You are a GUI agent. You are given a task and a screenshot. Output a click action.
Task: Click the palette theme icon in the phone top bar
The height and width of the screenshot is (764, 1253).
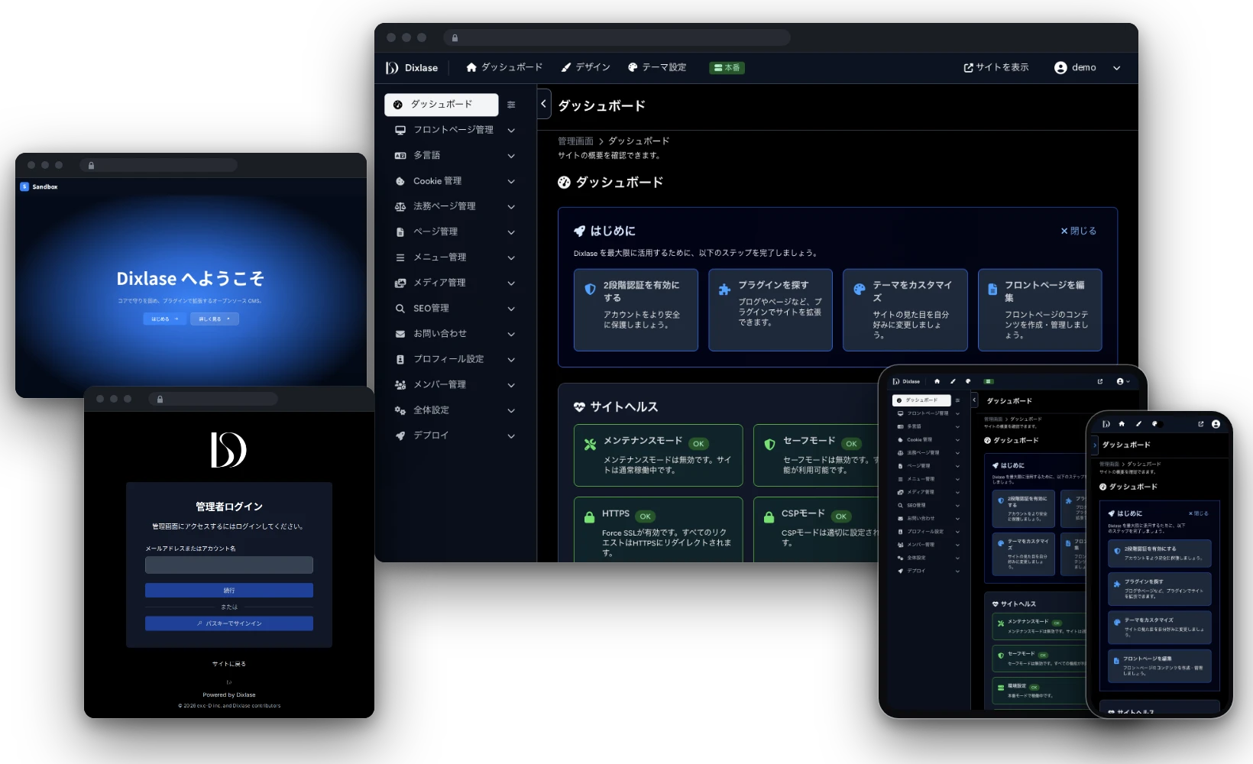(x=1155, y=424)
